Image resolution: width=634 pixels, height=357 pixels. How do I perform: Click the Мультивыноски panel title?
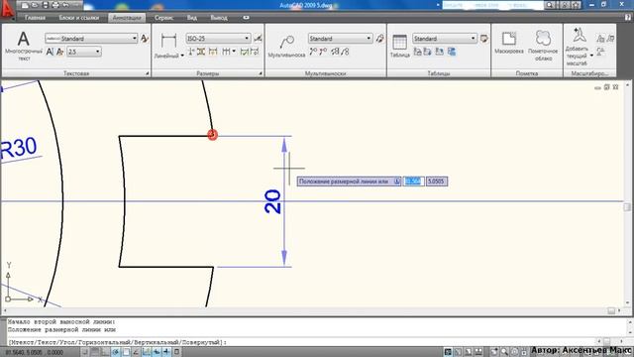[x=325, y=73]
